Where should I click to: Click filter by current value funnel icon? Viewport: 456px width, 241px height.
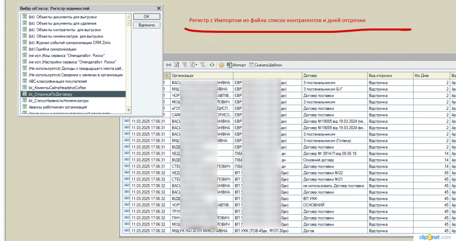click(x=184, y=65)
